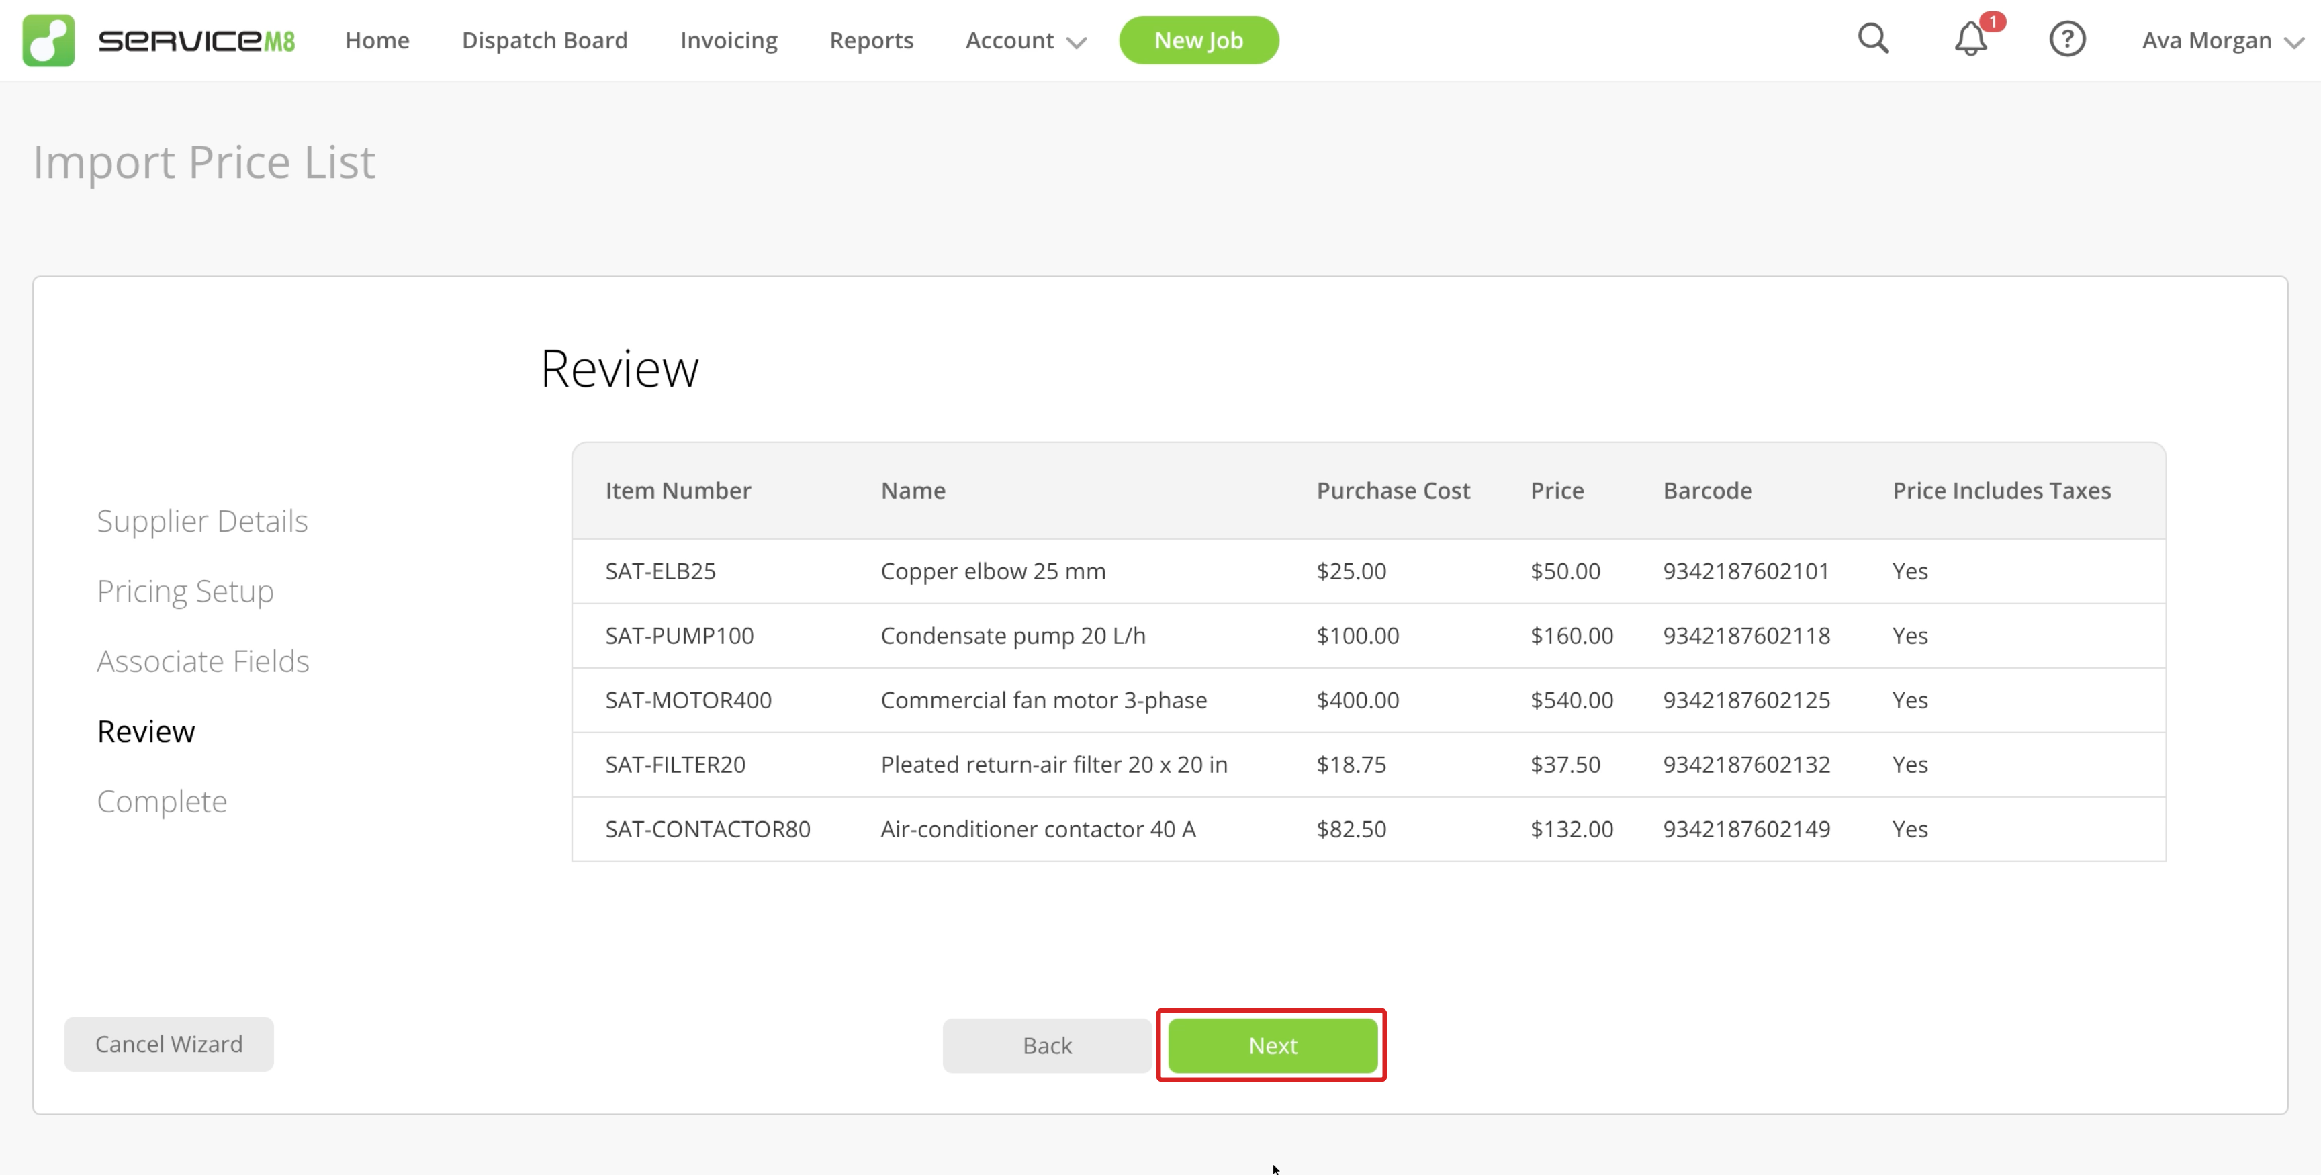The width and height of the screenshot is (2321, 1175).
Task: Click the Import Price List page heading
Action: 203,162
